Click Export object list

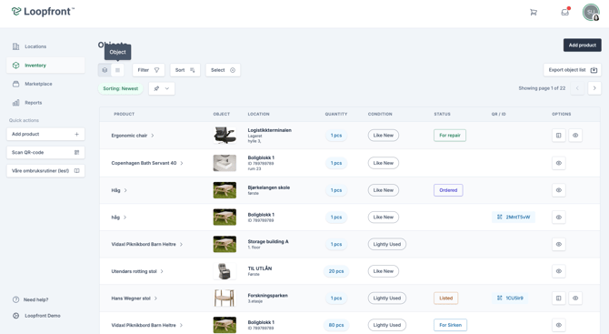573,70
